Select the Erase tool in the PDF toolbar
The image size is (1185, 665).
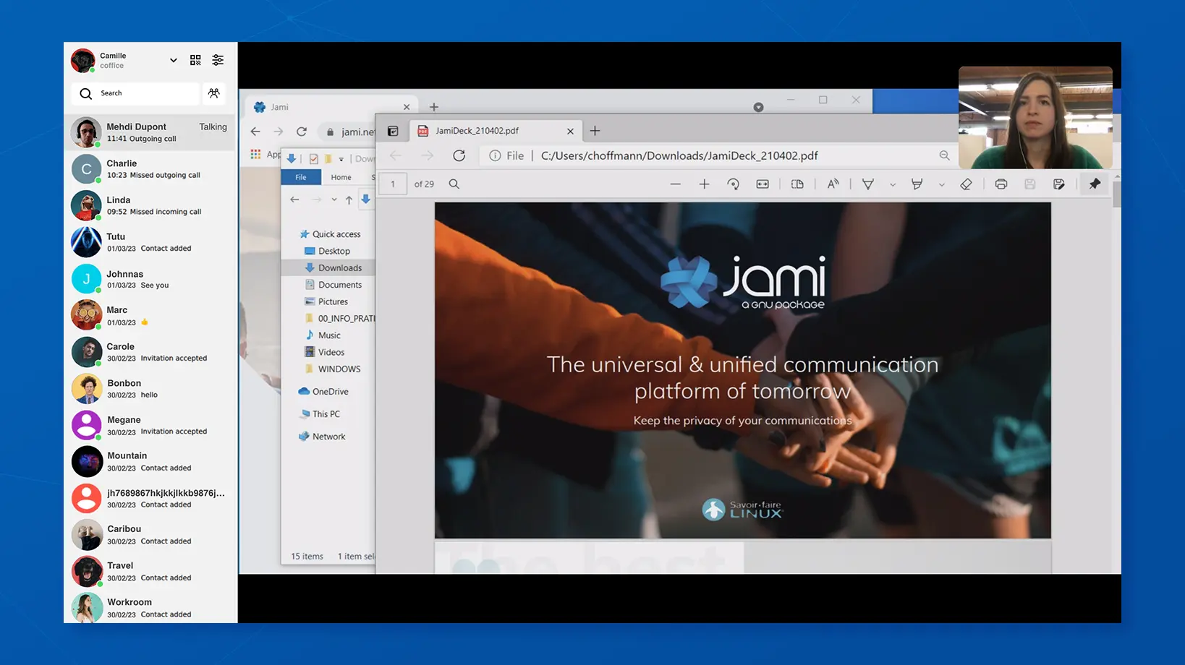[x=966, y=184]
